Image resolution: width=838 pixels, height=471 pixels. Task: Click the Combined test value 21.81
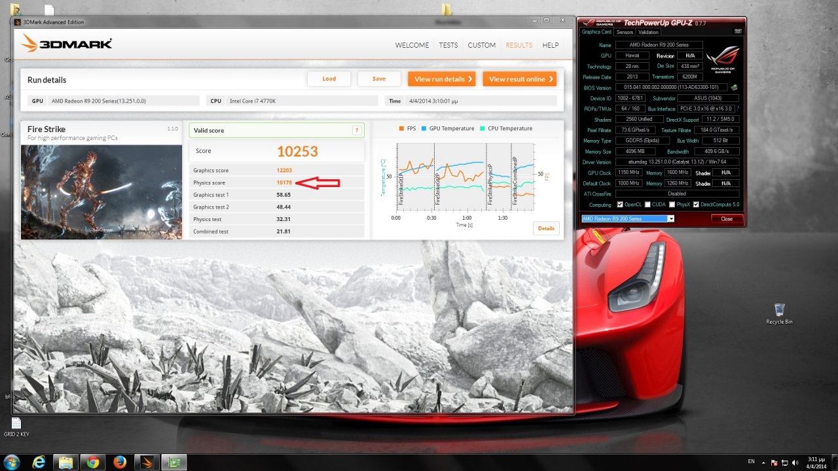pos(283,232)
